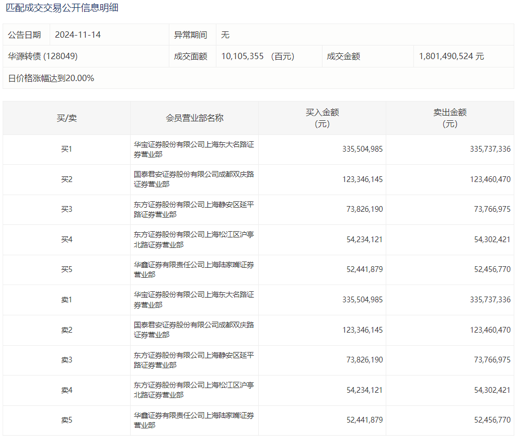Click the 会员营业部名称 column header
The height and width of the screenshot is (443, 519).
point(194,118)
